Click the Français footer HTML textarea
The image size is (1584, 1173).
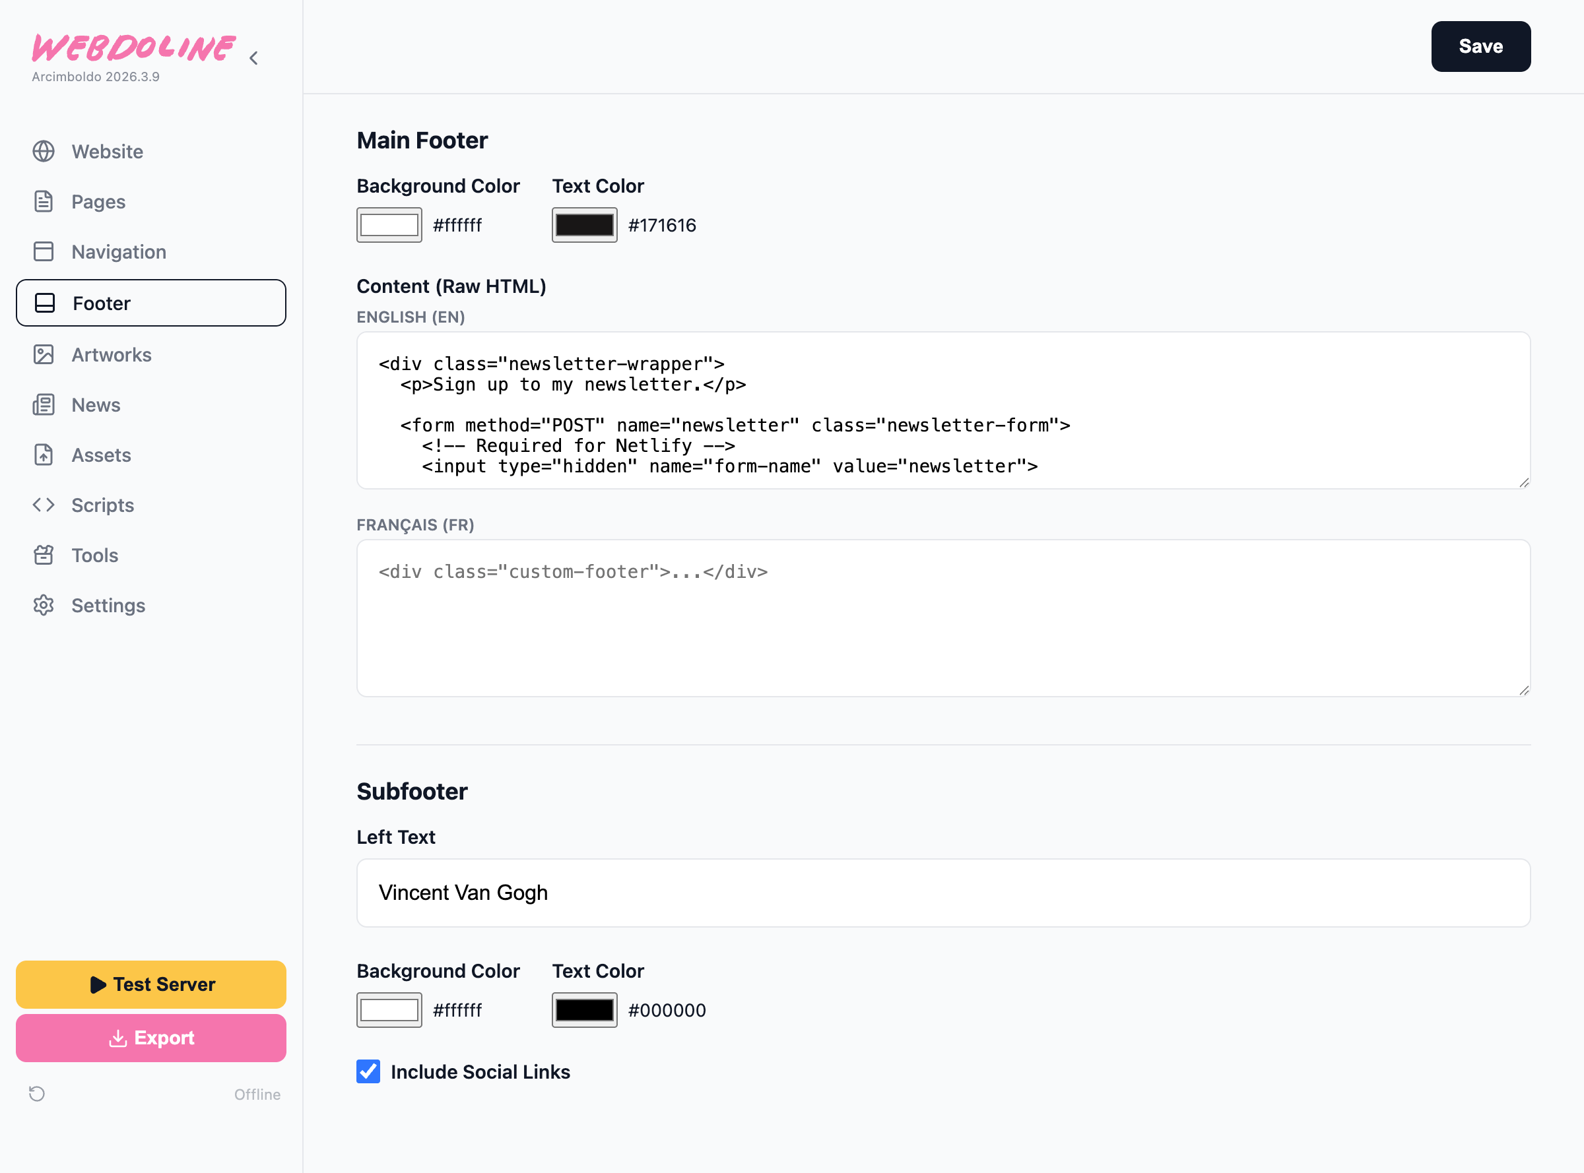coord(942,618)
